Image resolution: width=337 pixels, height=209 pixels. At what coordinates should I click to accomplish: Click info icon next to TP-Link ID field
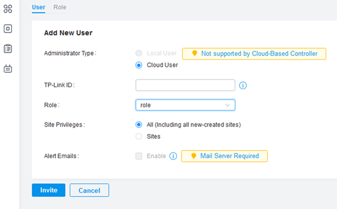(243, 85)
